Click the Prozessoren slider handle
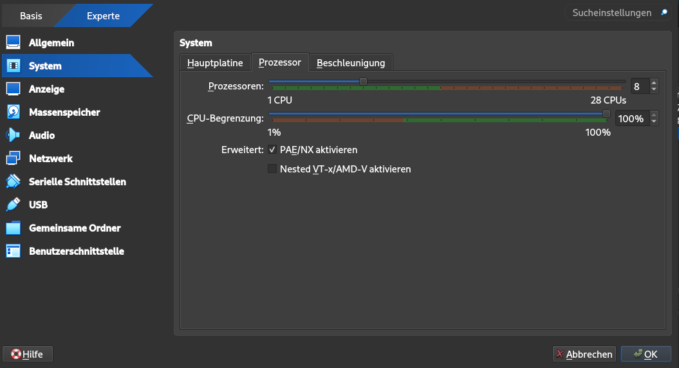Image resolution: width=679 pixels, height=368 pixels. click(x=364, y=82)
